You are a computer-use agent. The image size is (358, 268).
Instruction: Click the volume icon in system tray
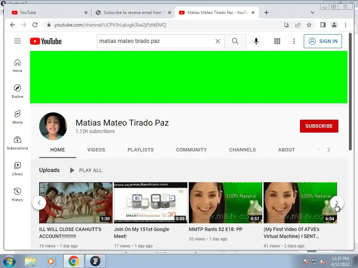(x=323, y=262)
